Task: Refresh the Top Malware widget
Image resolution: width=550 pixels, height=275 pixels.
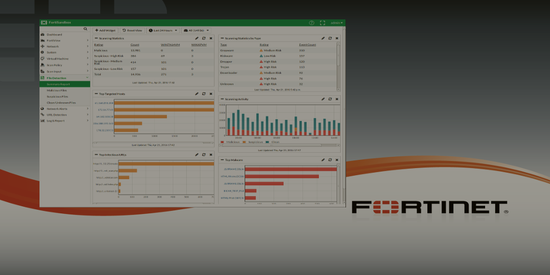Action: (330, 159)
